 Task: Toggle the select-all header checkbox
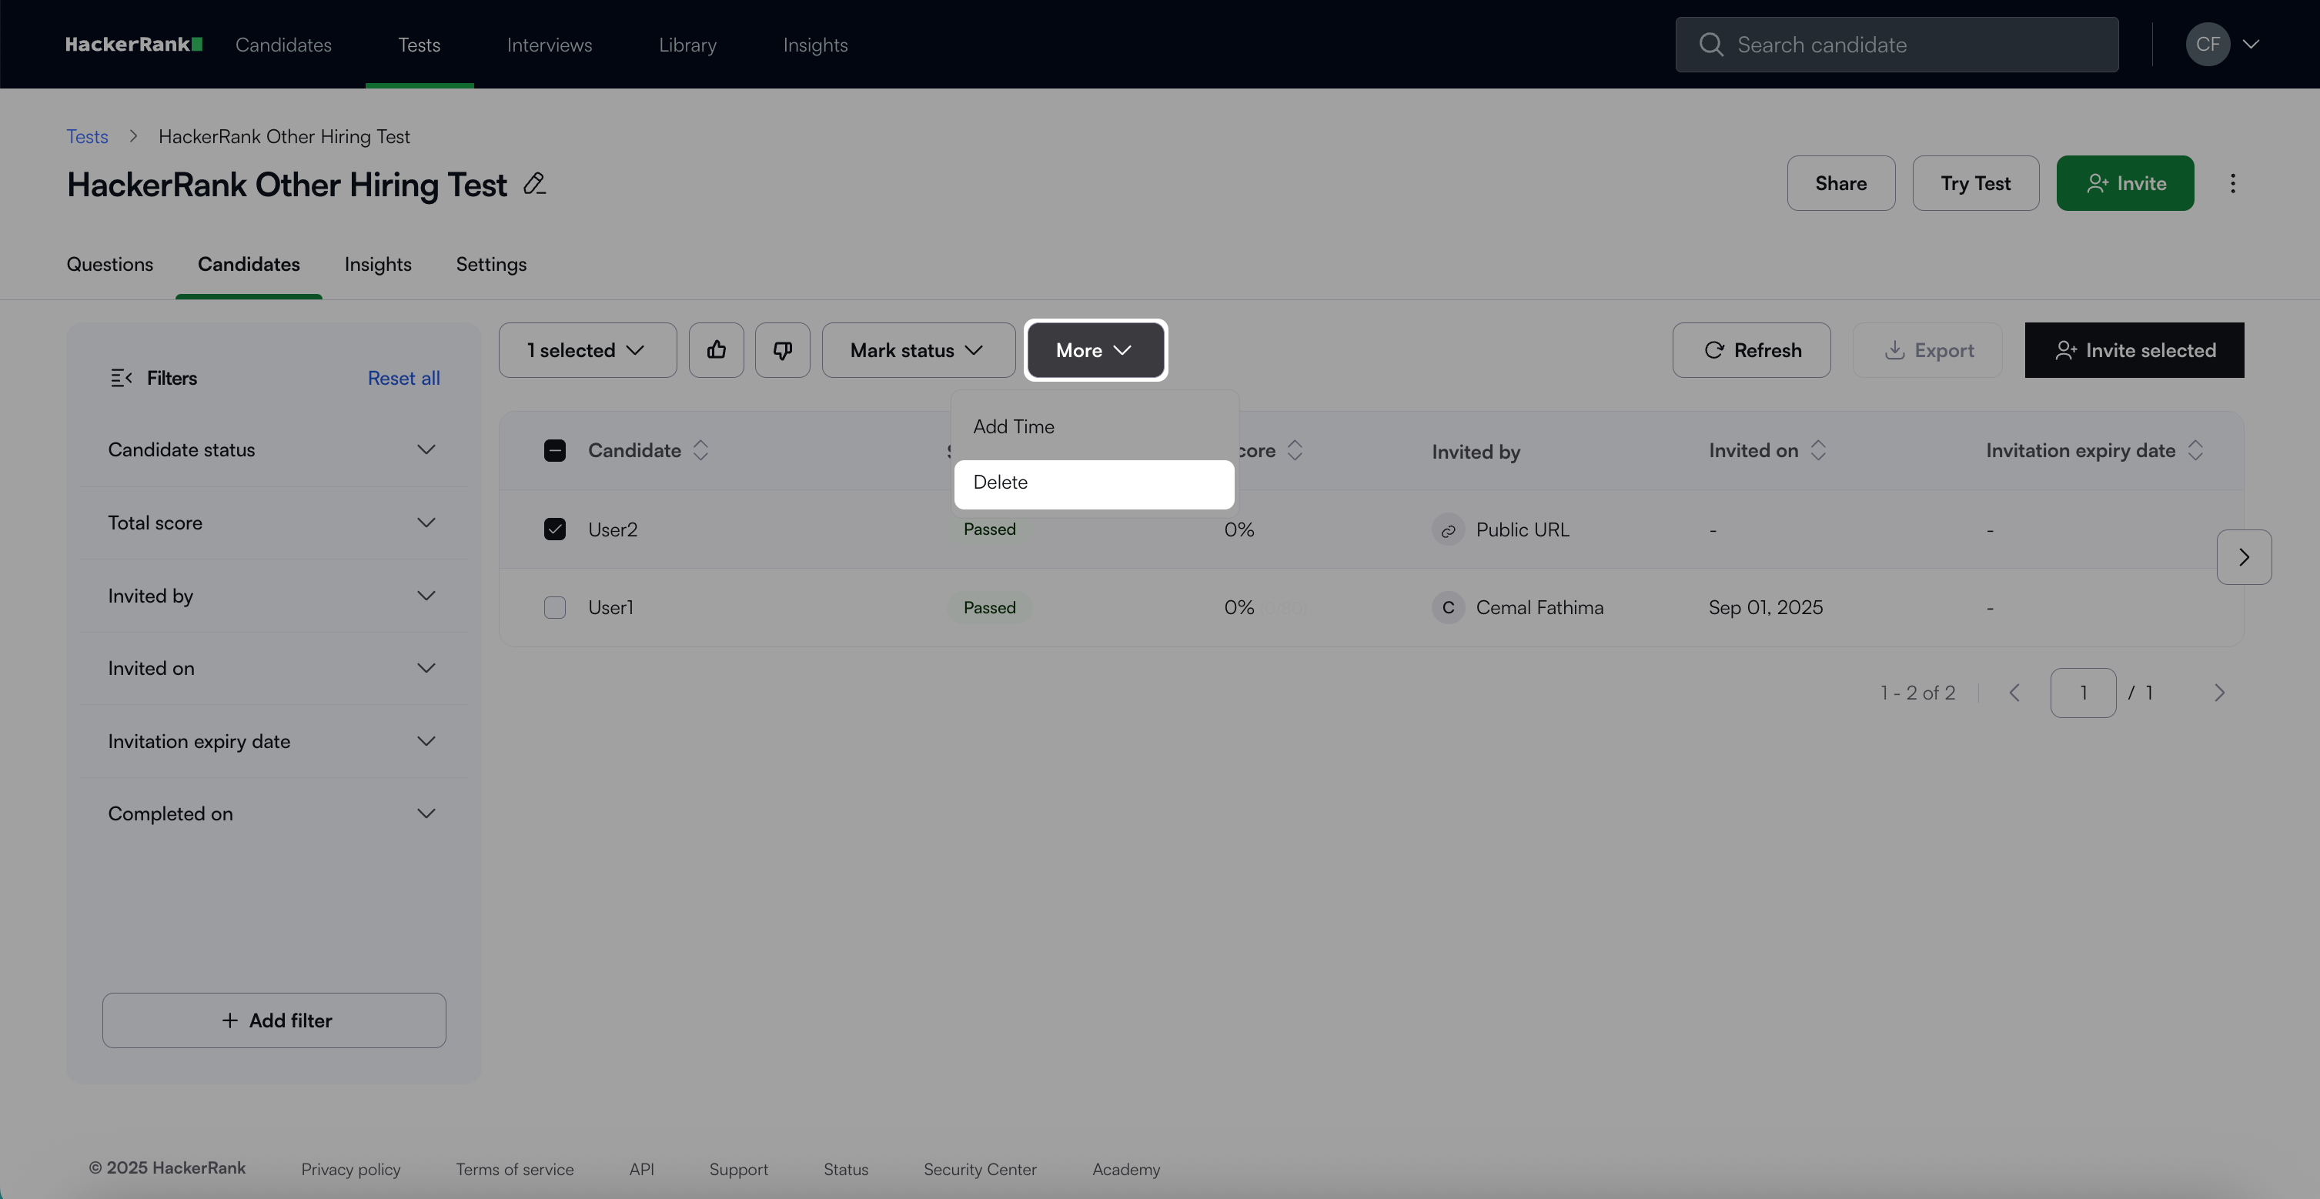555,450
